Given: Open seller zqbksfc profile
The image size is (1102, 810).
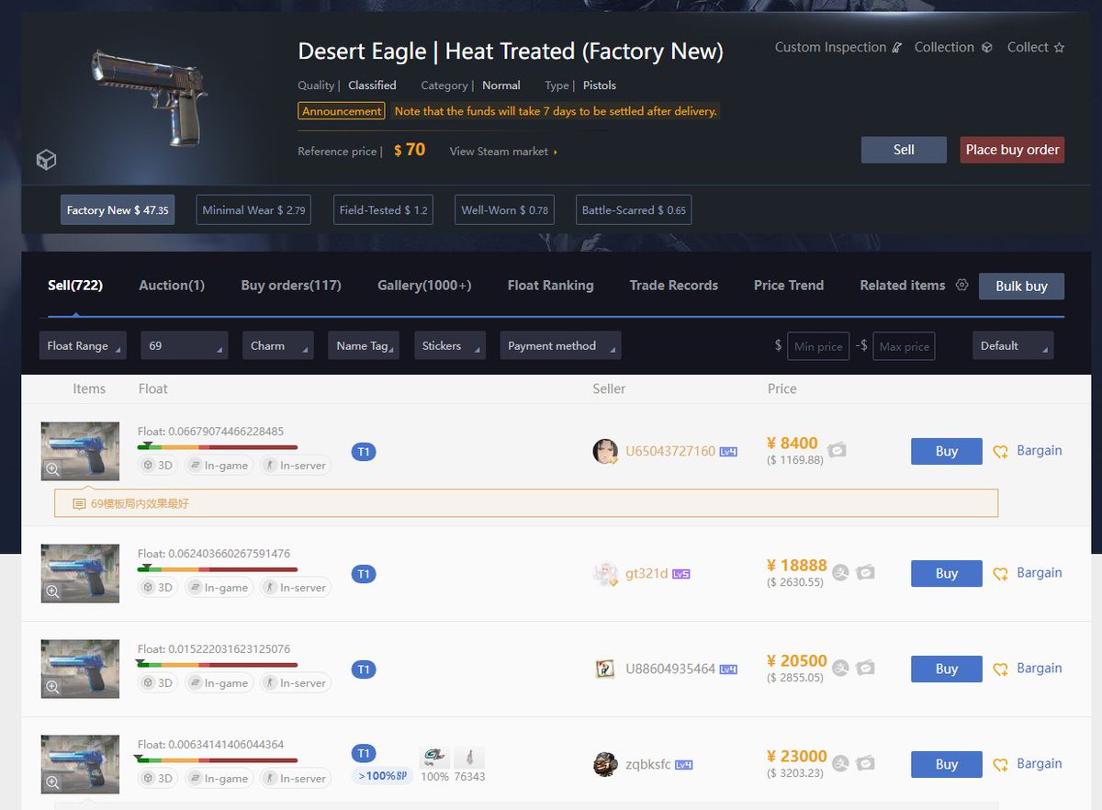Looking at the screenshot, I should pos(648,764).
